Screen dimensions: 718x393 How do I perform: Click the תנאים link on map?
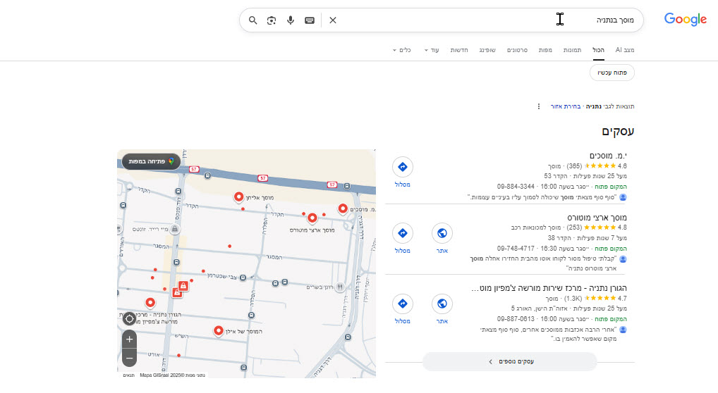pos(128,375)
